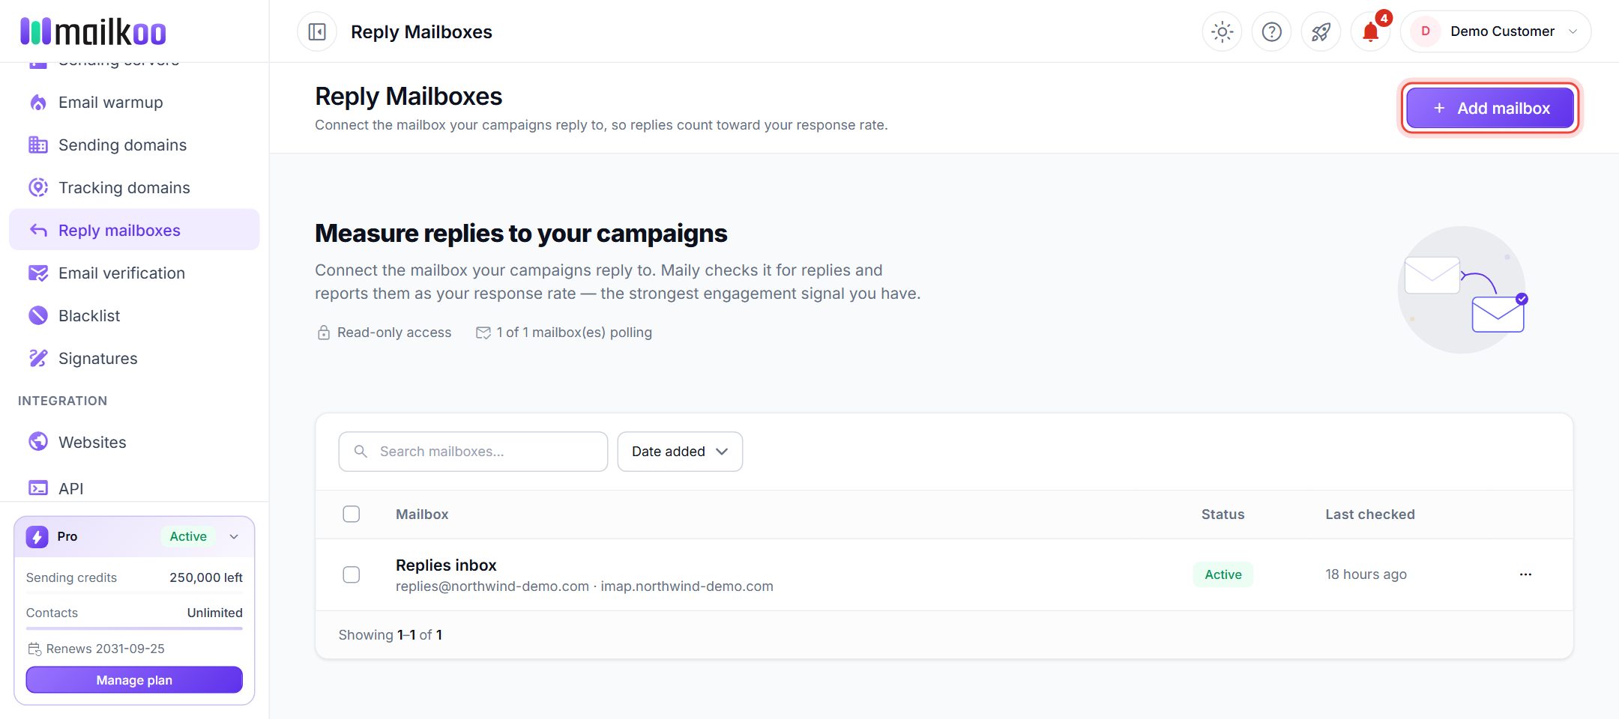Open notifications bell with 4 badge
The height and width of the screenshot is (719, 1619).
[x=1371, y=32]
